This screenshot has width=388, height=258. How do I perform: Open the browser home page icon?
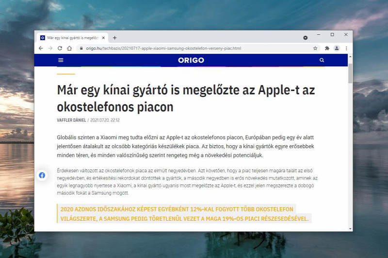[x=69, y=48]
